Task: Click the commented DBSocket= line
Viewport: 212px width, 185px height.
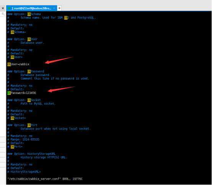Action: 16,118
